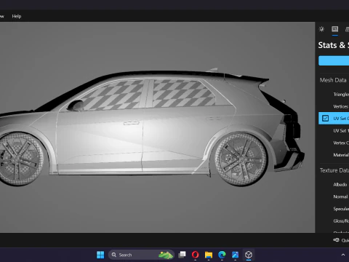Open the Quick animations control
Viewport: 349px width, 262px height.
pyautogui.click(x=341, y=240)
